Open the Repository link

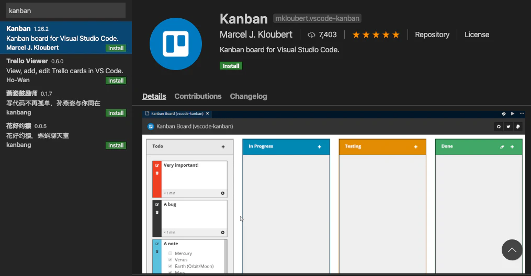pos(432,35)
